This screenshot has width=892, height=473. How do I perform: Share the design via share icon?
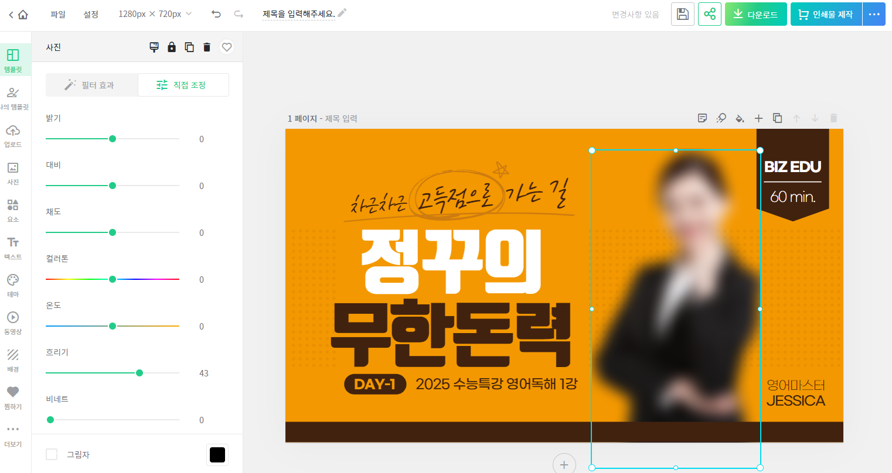click(710, 14)
